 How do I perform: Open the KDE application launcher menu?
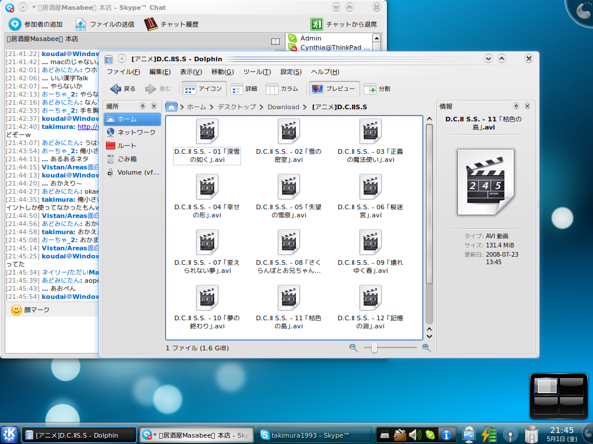(x=10, y=435)
